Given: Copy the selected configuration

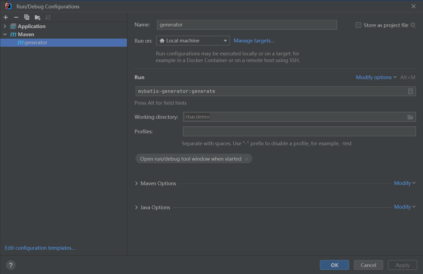Looking at the screenshot, I should pyautogui.click(x=27, y=17).
